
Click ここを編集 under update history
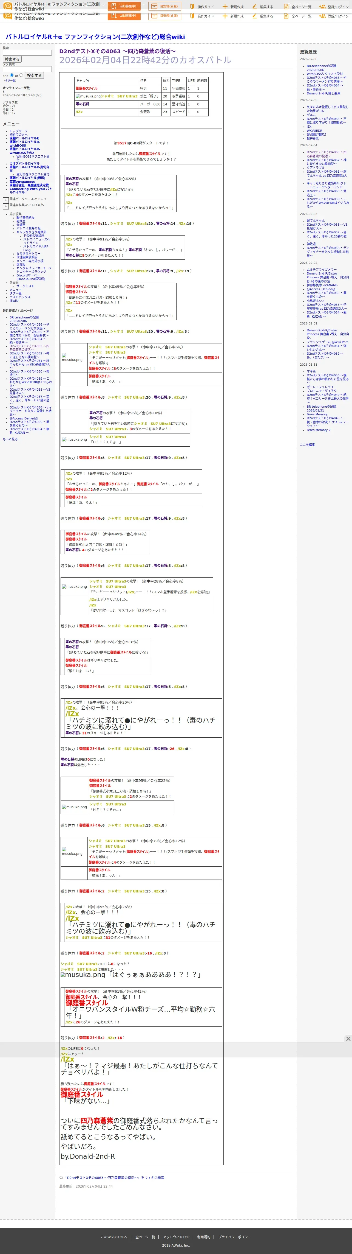click(307, 444)
